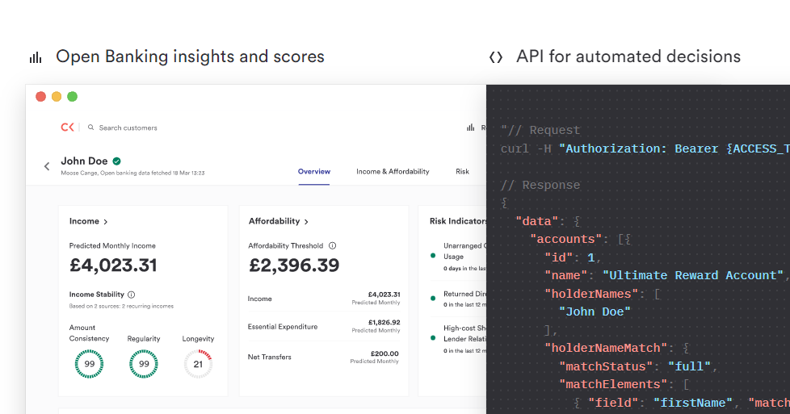Click the £2,396.39 affordability threshold value
The image size is (790, 414).
pos(294,266)
